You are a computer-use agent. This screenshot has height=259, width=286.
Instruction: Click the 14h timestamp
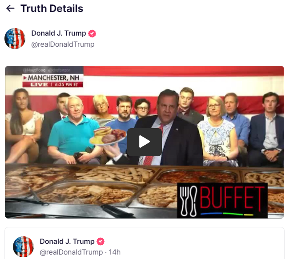115,252
